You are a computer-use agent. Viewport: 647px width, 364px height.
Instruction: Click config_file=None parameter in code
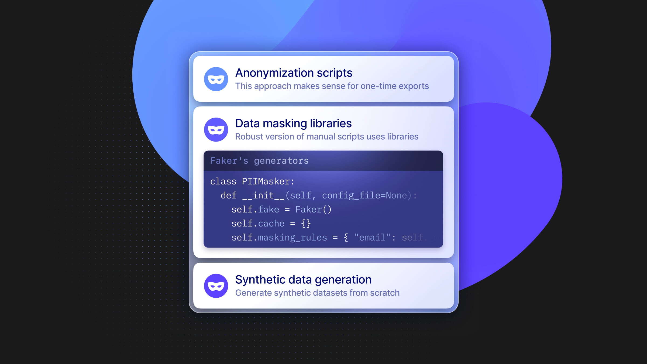point(364,195)
